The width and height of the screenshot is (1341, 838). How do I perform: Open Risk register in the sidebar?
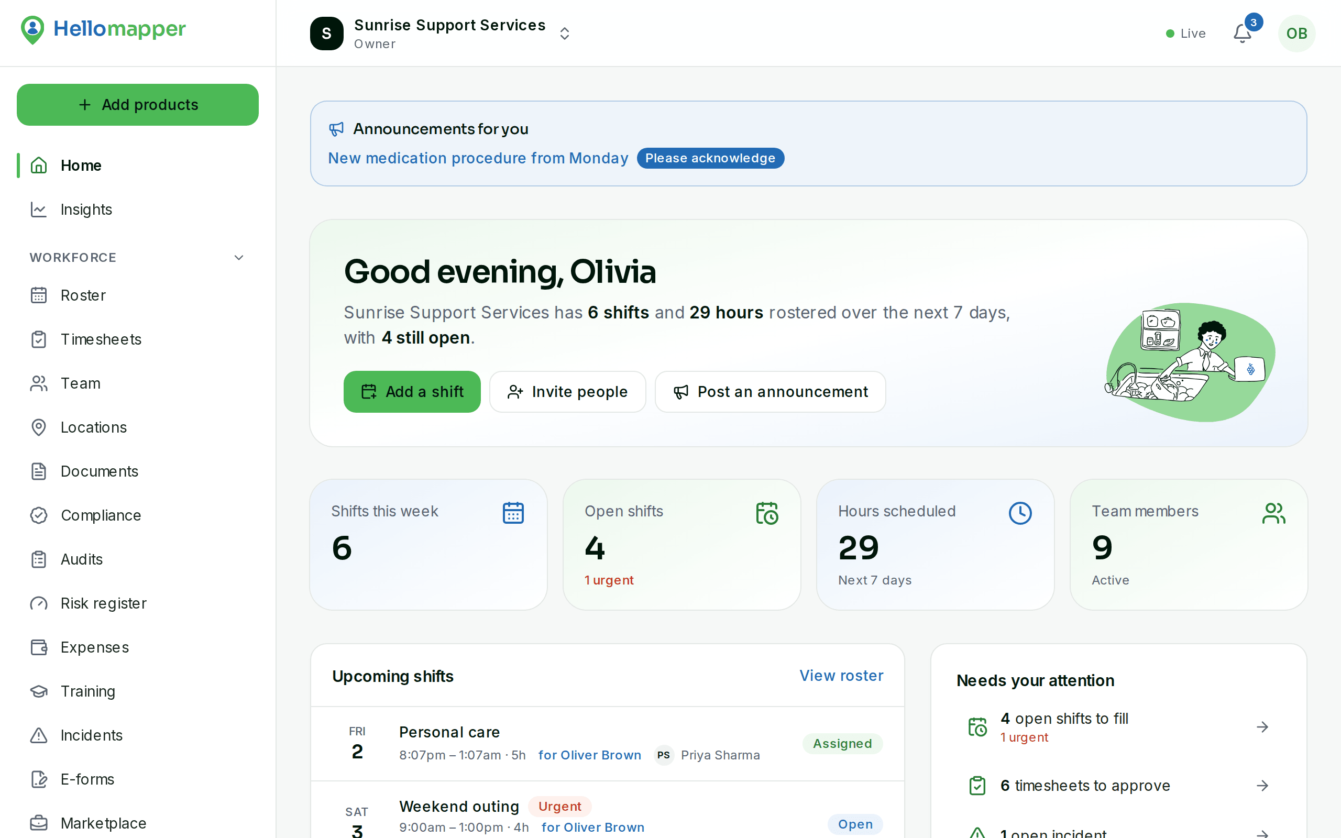137,603
